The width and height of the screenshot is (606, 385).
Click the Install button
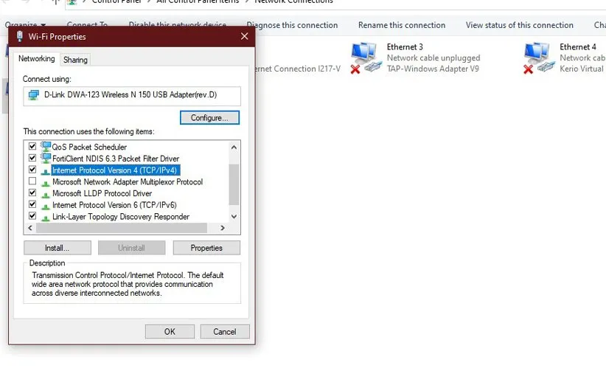(x=58, y=248)
